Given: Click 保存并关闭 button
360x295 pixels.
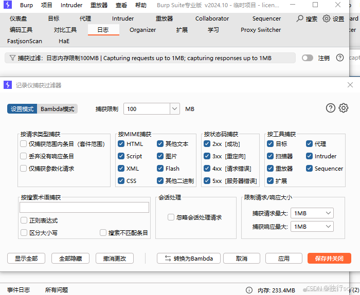Looking at the screenshot, I should click(x=329, y=259).
